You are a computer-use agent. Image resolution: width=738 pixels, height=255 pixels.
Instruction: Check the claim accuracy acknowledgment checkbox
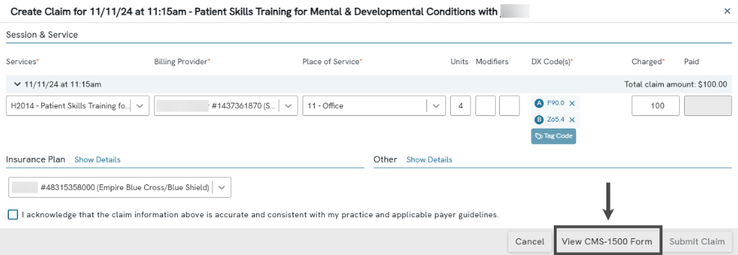pos(13,214)
